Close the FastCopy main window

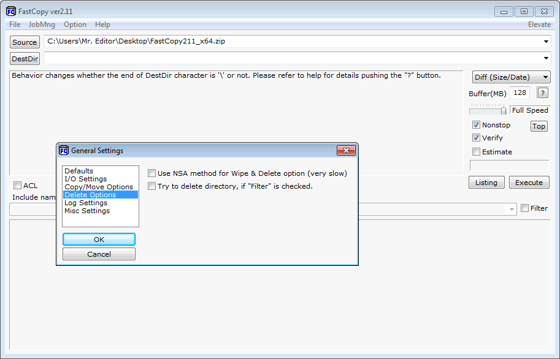(544, 12)
